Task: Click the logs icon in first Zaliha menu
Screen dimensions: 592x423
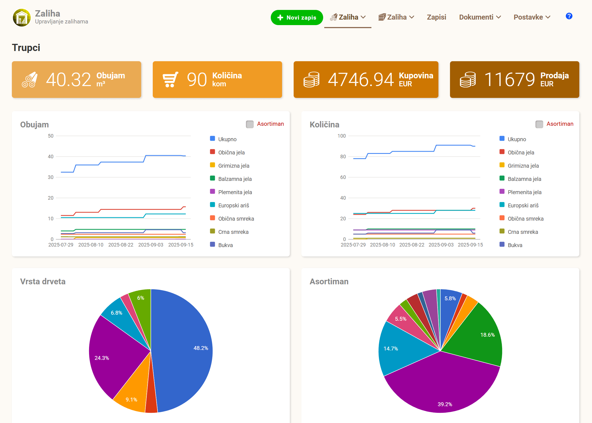Action: [x=334, y=17]
